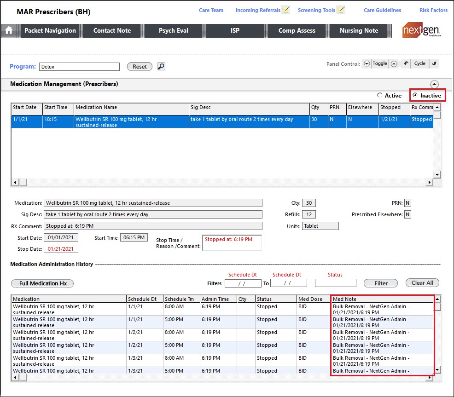Open the Status filter field
The width and height of the screenshot is (454, 397).
[335, 283]
